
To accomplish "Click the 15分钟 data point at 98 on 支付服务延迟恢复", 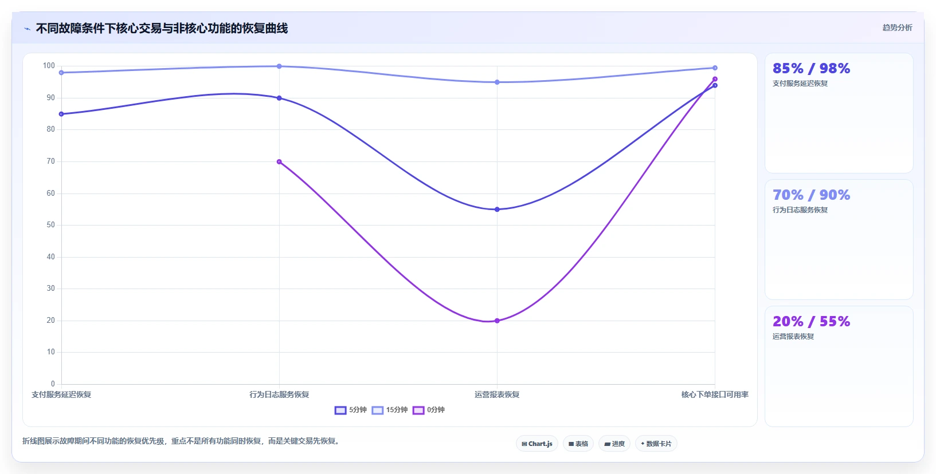I will (x=61, y=73).
